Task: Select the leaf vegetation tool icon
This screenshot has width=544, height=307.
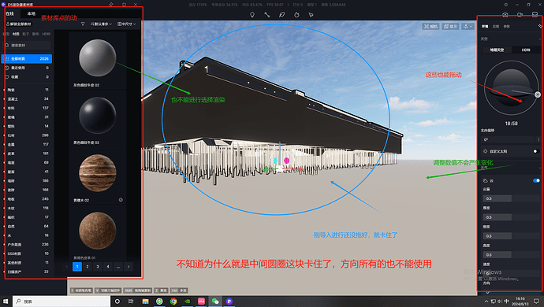Action: (281, 14)
